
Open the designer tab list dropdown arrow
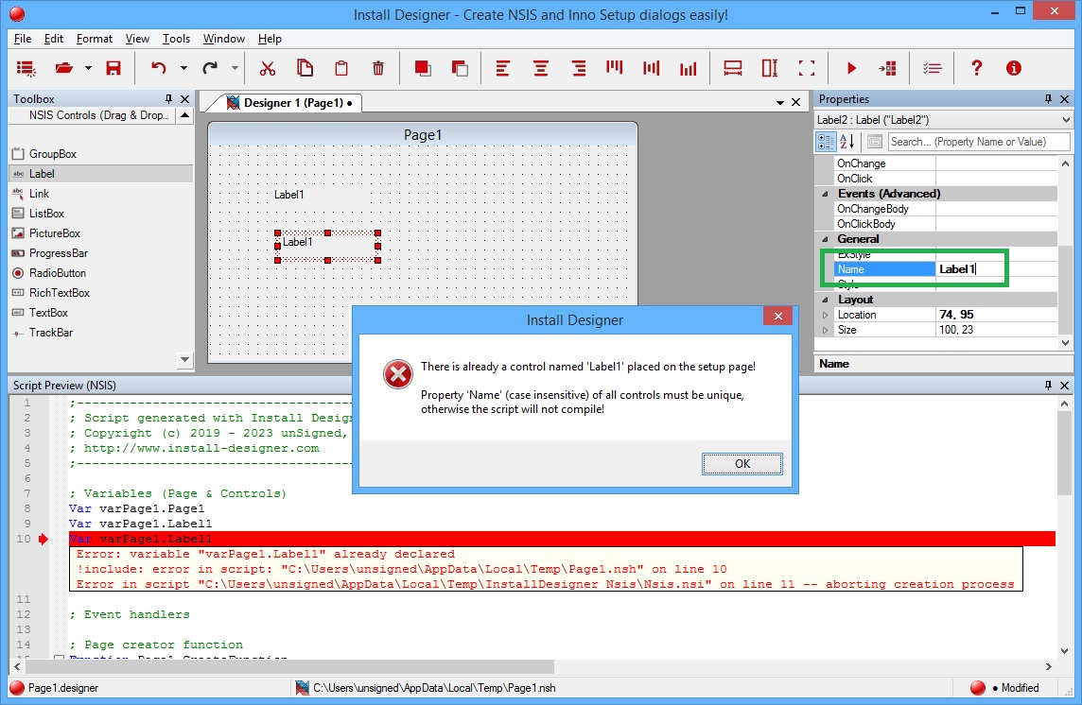click(779, 102)
